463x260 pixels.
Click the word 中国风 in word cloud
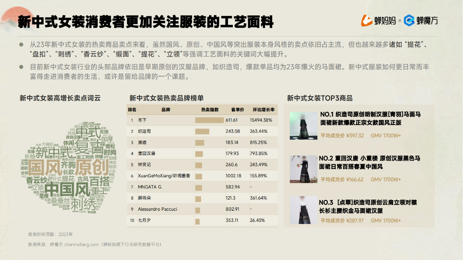pyautogui.click(x=67, y=189)
